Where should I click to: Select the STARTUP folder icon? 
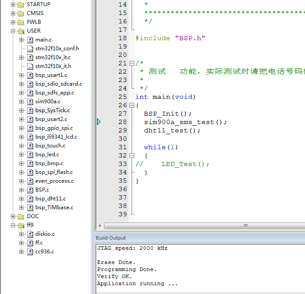[x=21, y=4]
